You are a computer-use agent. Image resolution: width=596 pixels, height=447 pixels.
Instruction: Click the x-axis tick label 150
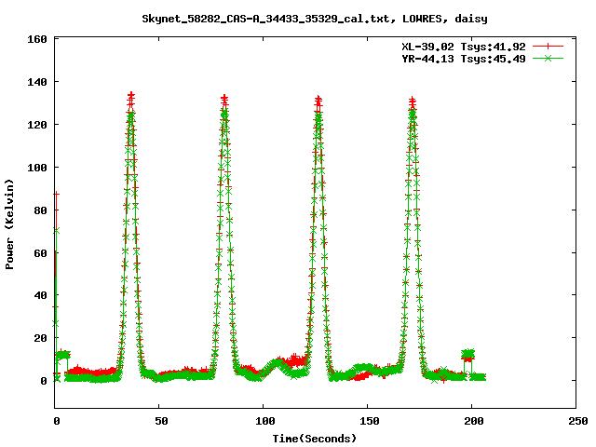(370, 421)
